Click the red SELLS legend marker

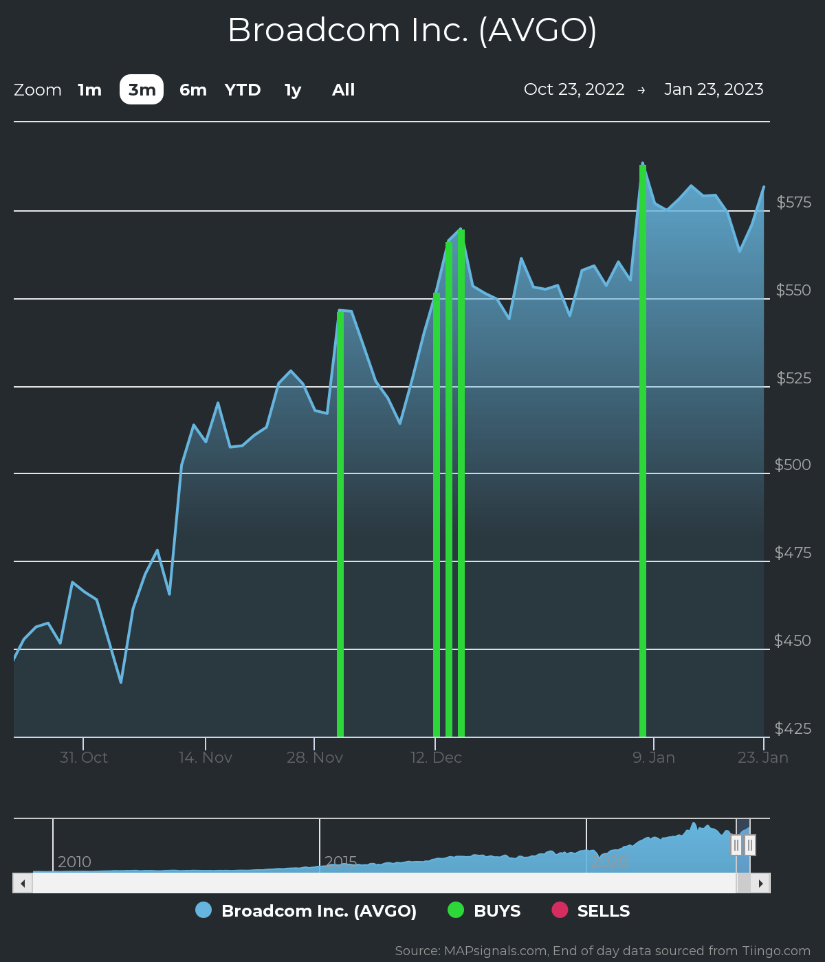[x=560, y=910]
